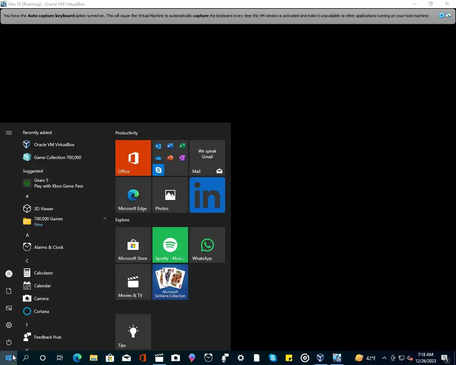Screen dimensions: 456x365
Task: Launch Oracle VM VirtualBox from Recently added
Action: (x=66, y=144)
